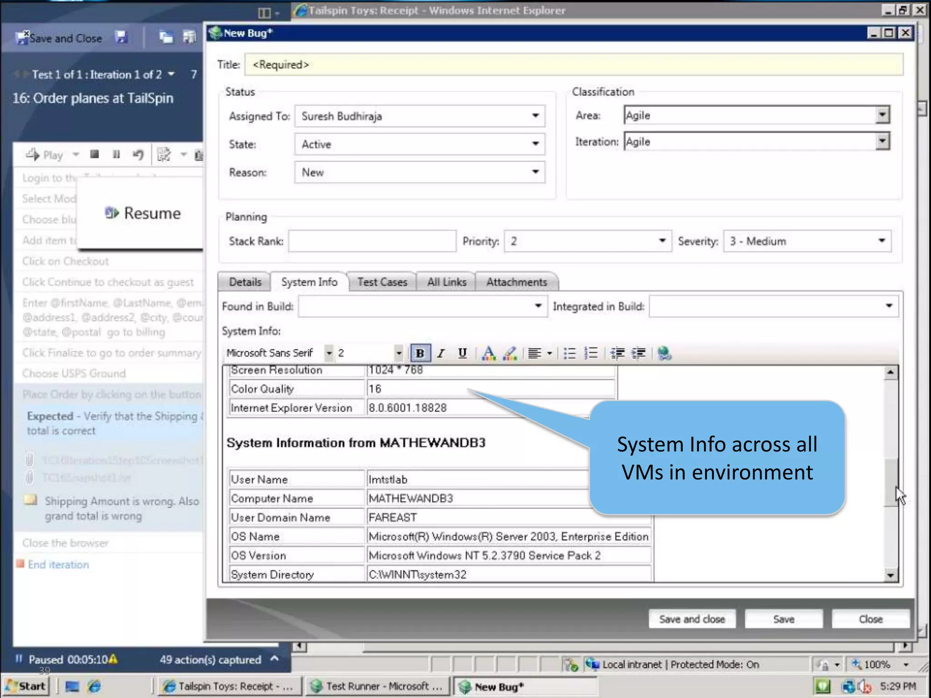This screenshot has width=931, height=698.
Task: Click the Internet Explorer quick launch icon
Action: pyautogui.click(x=95, y=686)
